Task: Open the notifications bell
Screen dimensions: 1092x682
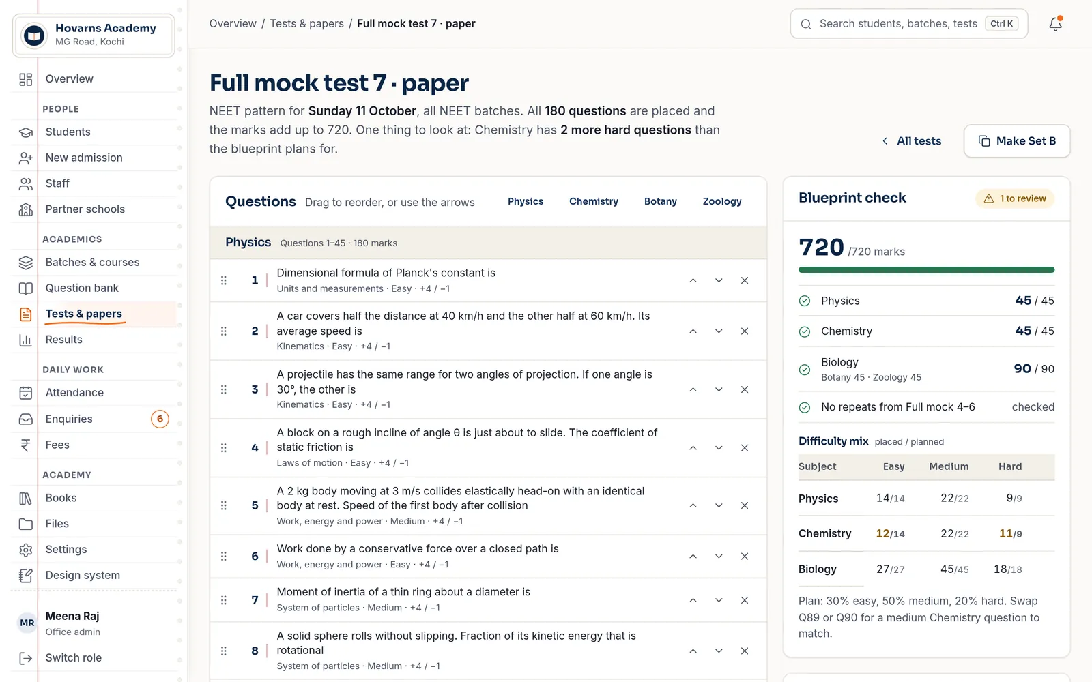Action: (1055, 24)
